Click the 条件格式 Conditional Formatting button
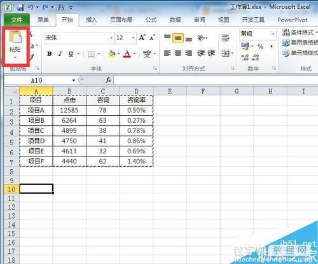The image size is (318, 264). pos(300,32)
